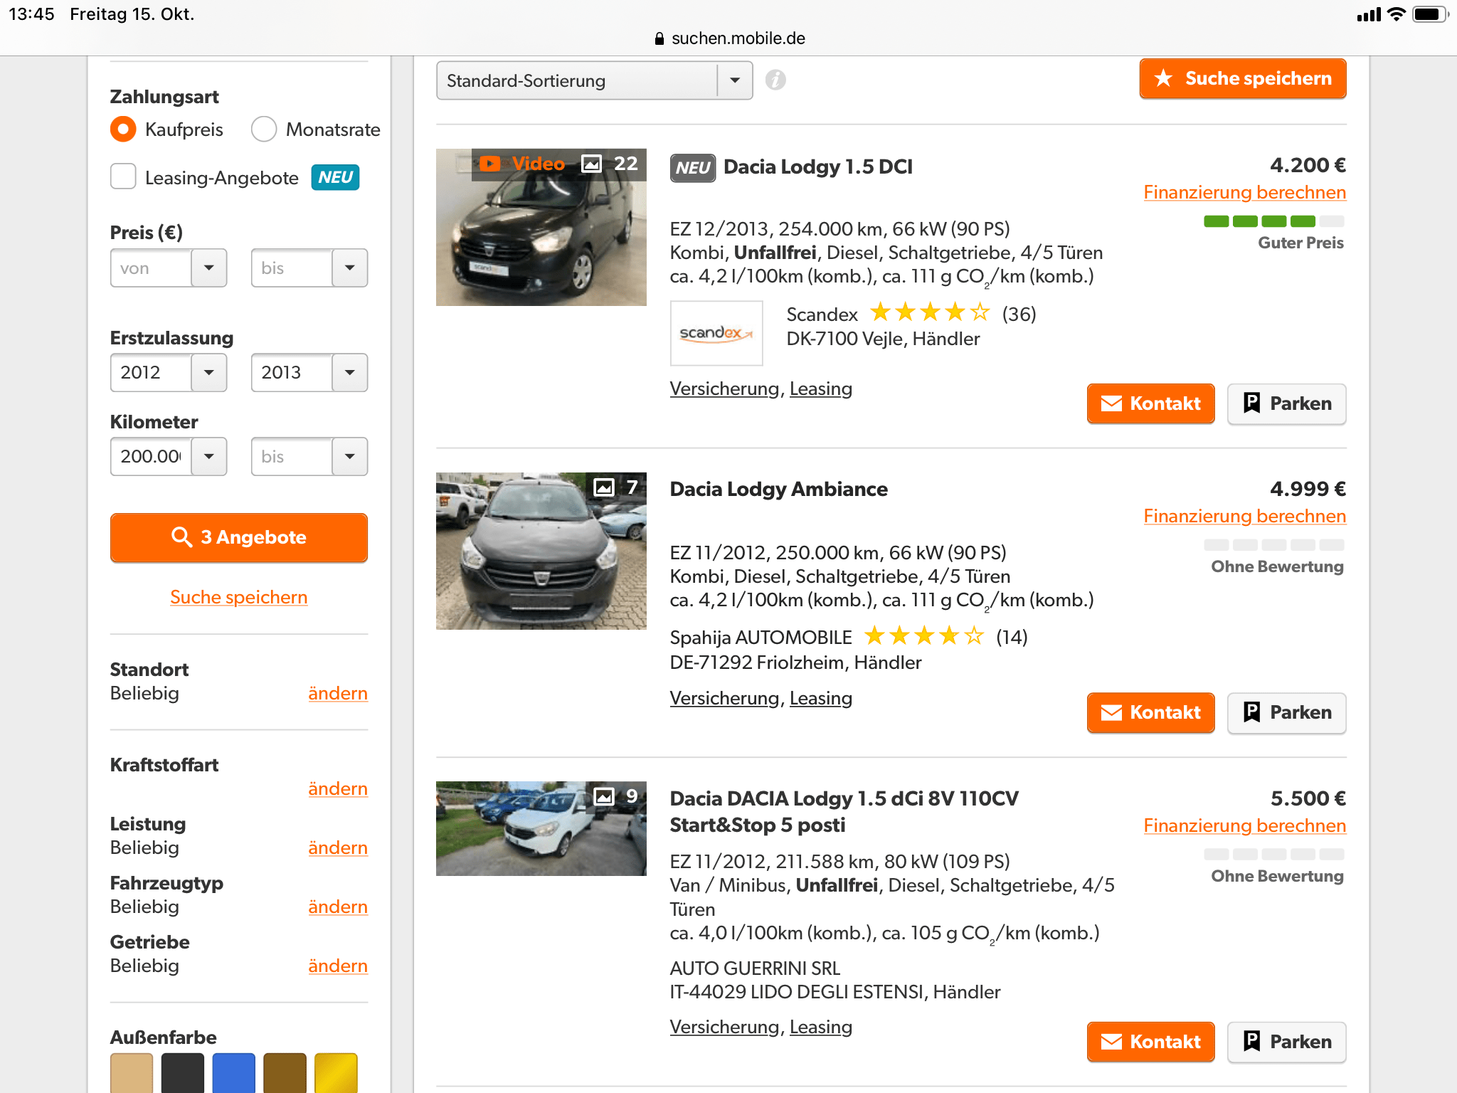Open the Standard-Sortierung dropdown
The height and width of the screenshot is (1093, 1457).
pyautogui.click(x=594, y=80)
